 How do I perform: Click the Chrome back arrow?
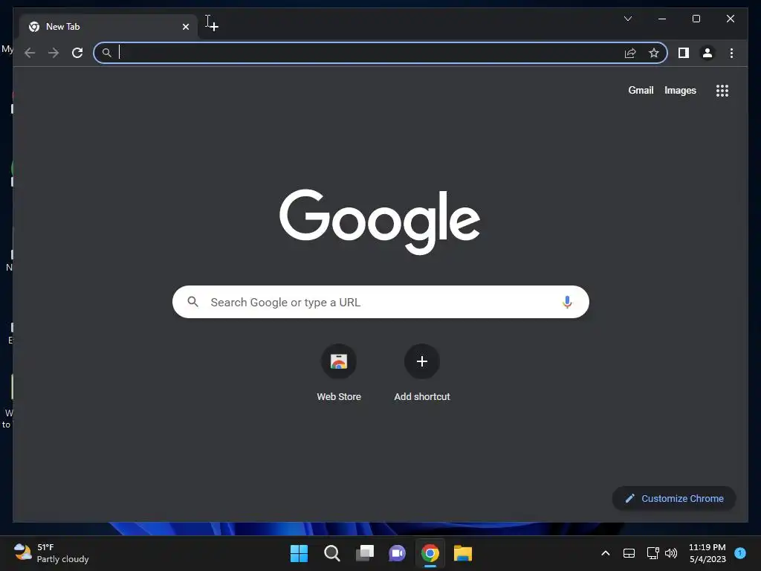30,53
